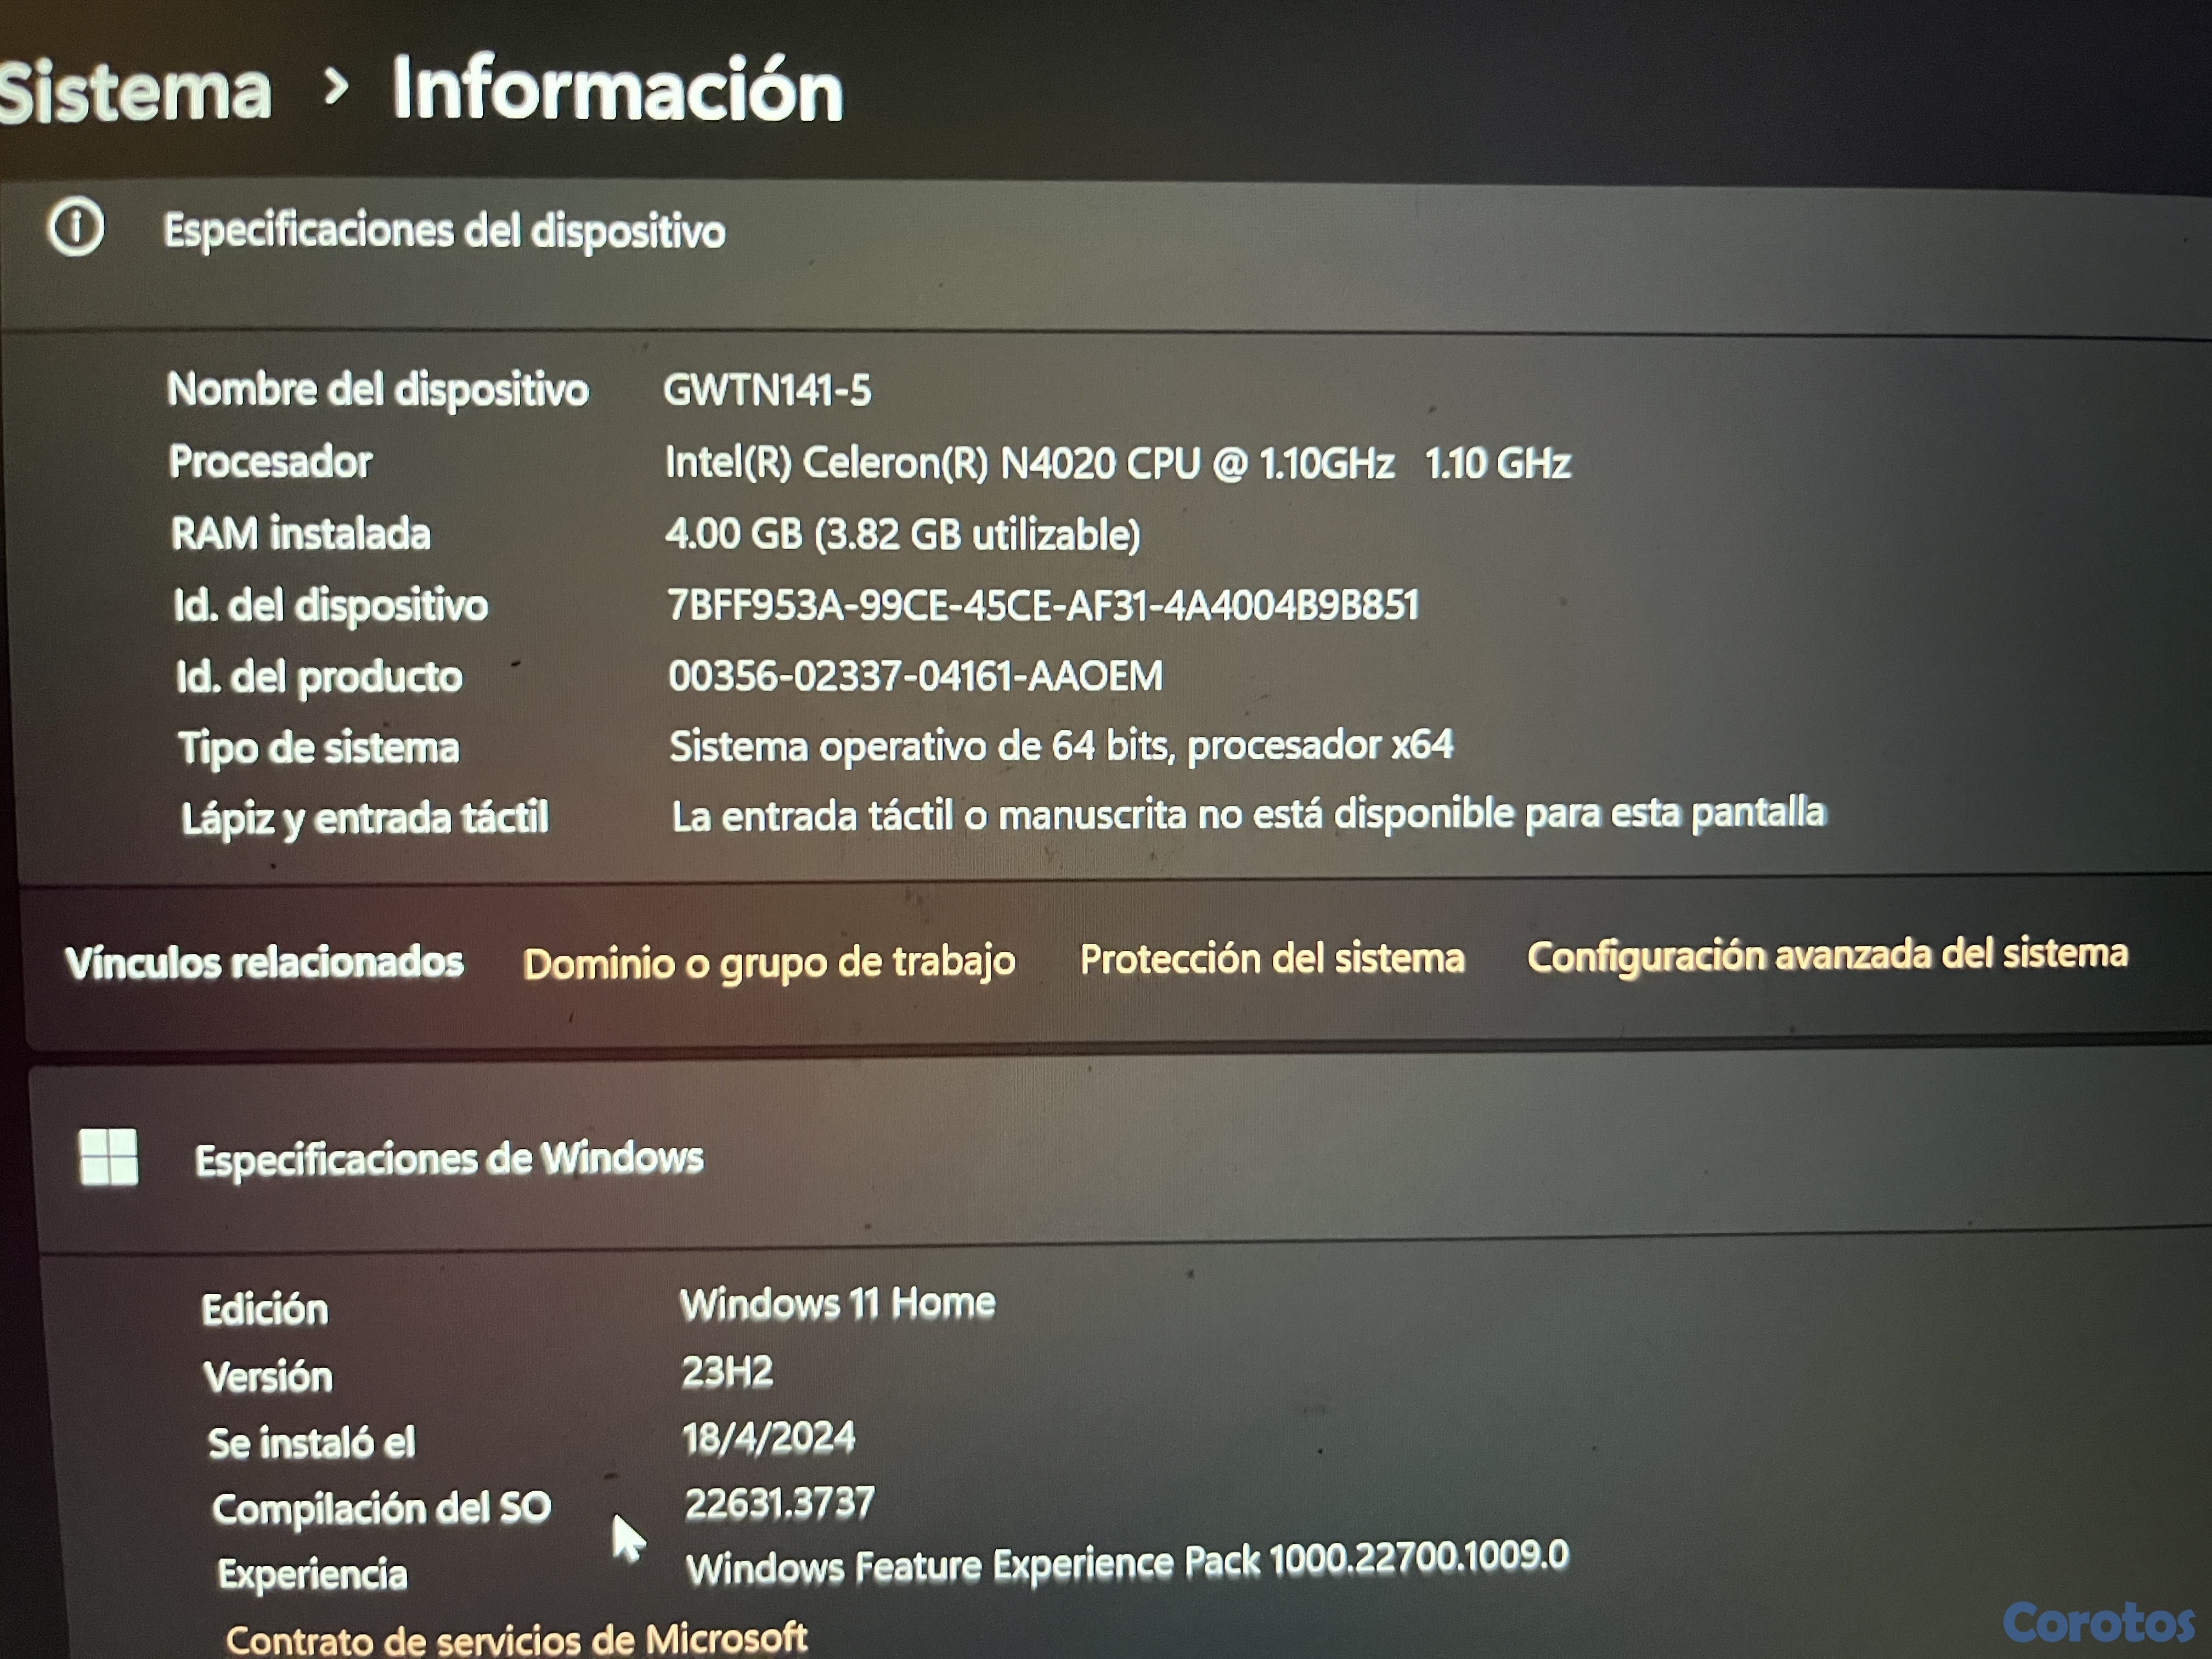Click the Windows logo icon

pos(108,1157)
